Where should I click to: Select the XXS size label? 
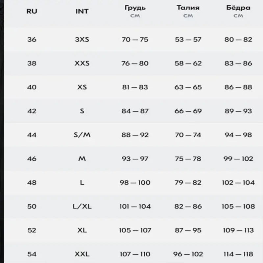pyautogui.click(x=82, y=63)
